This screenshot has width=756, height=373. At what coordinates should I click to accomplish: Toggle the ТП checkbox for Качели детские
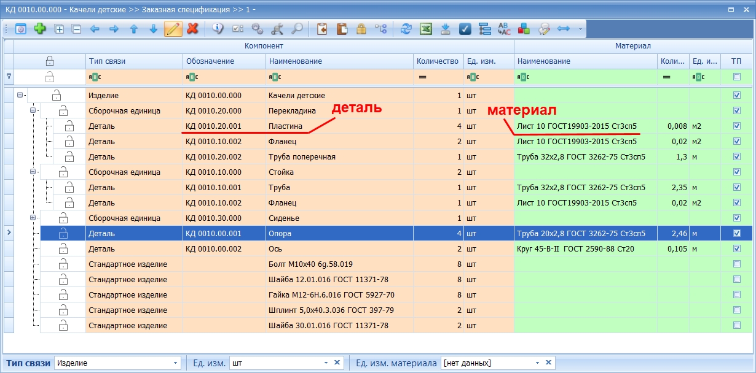coord(737,95)
